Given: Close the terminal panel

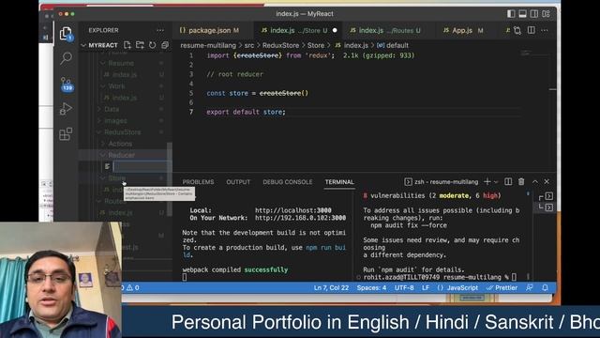Looking at the screenshot, I should coord(547,181).
